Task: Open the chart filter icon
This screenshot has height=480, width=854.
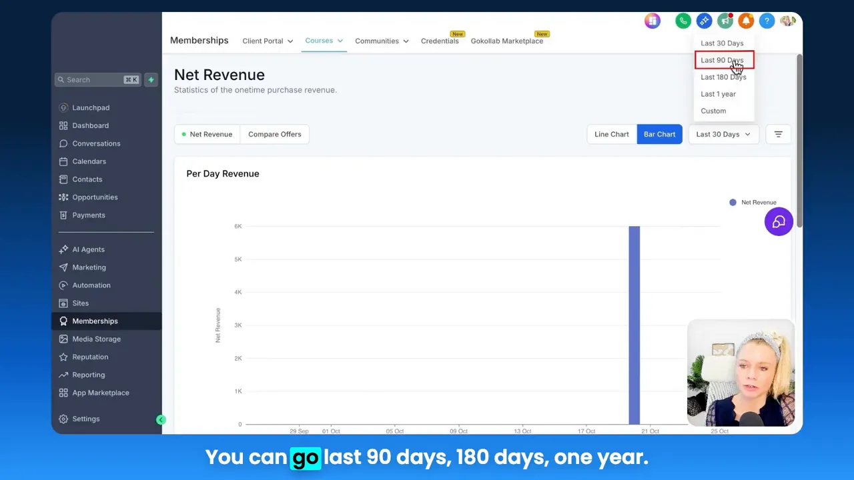Action: point(778,134)
